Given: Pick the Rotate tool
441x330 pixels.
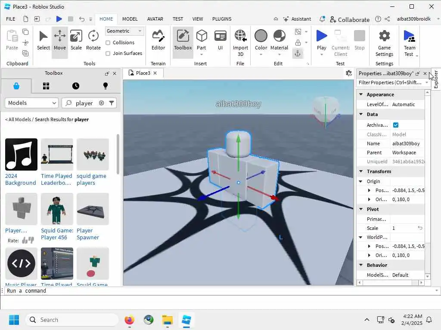Looking at the screenshot, I should point(93,40).
